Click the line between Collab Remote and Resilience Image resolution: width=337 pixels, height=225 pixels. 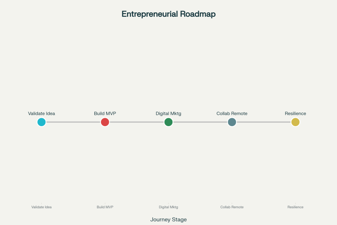pos(264,122)
